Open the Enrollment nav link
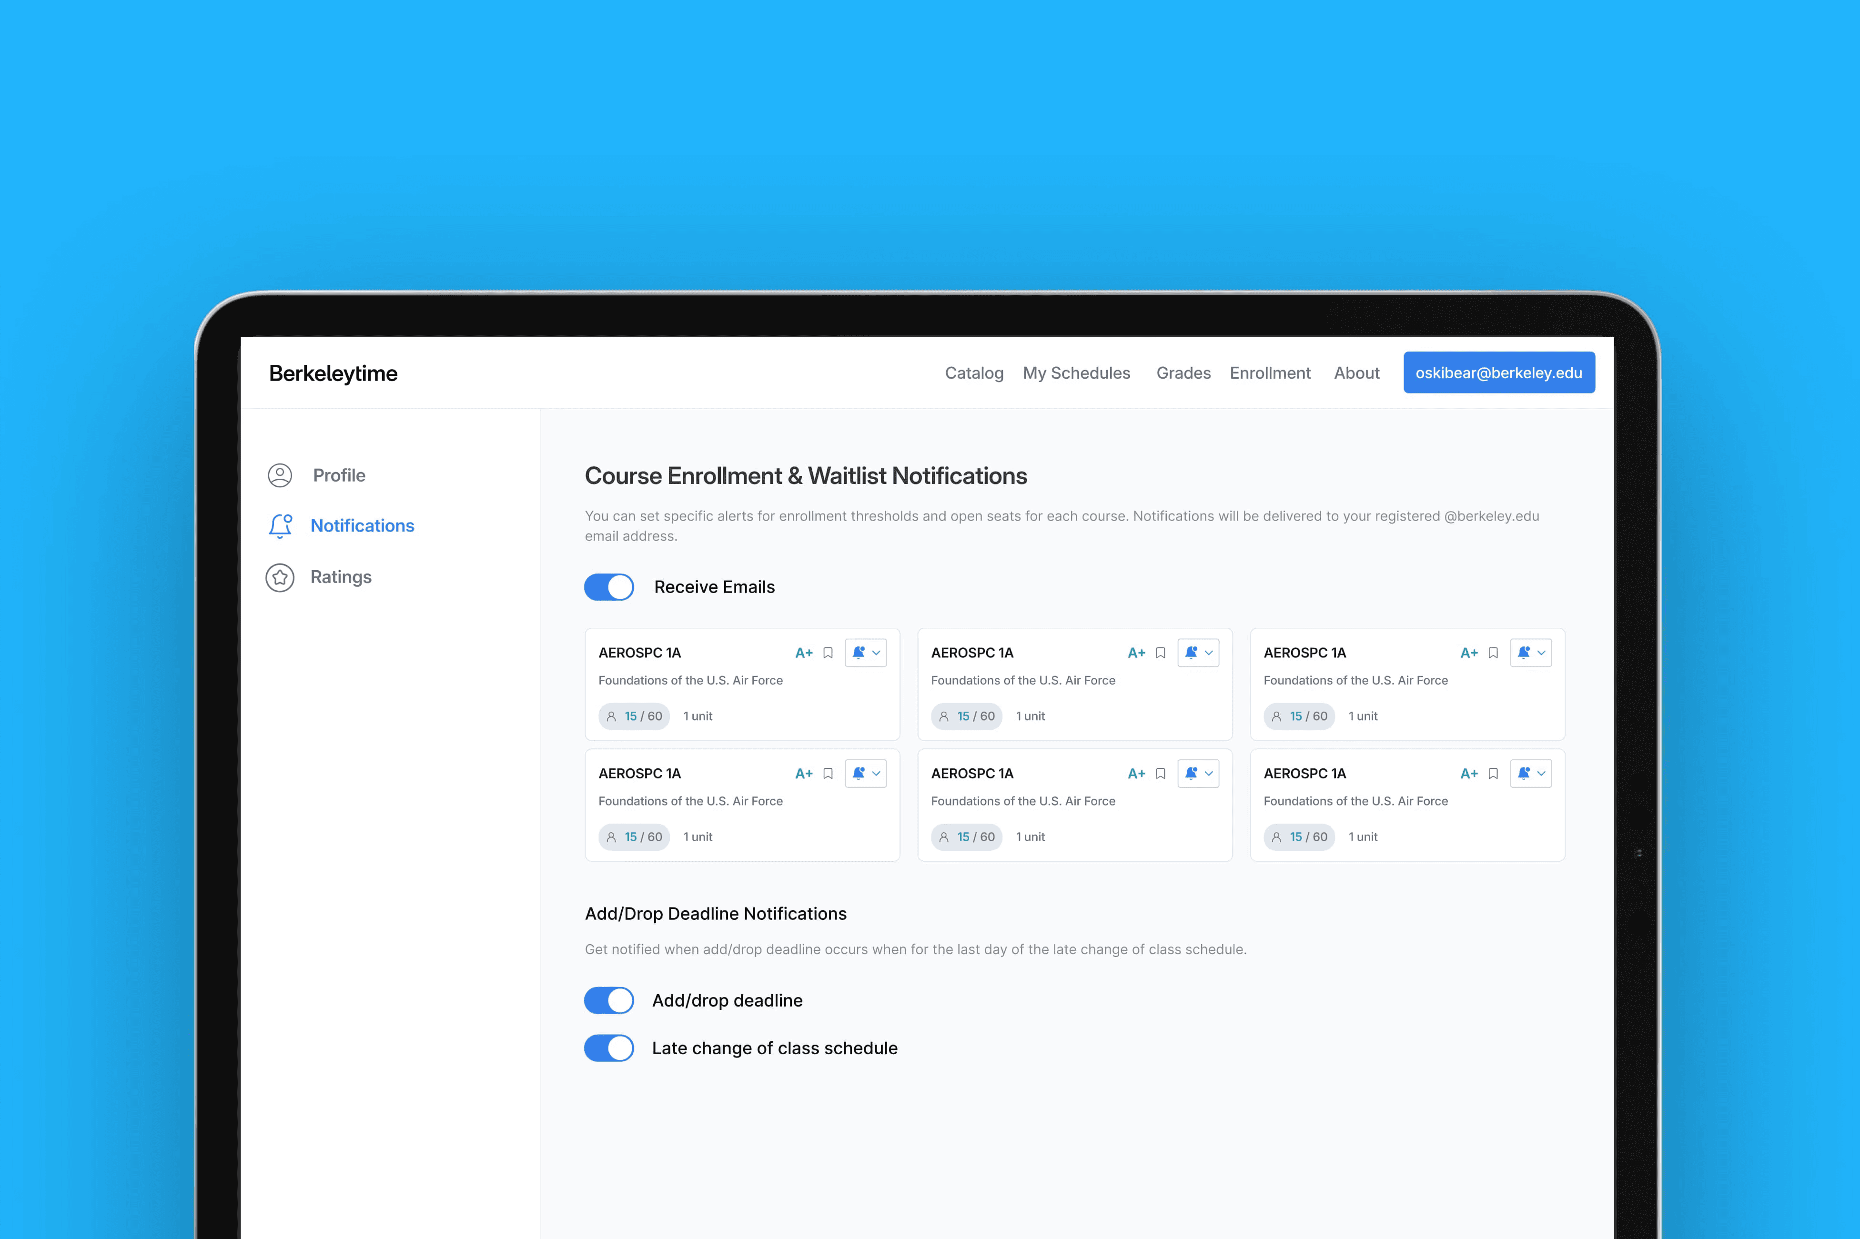Screen dimensions: 1860x1239 pos(1270,373)
